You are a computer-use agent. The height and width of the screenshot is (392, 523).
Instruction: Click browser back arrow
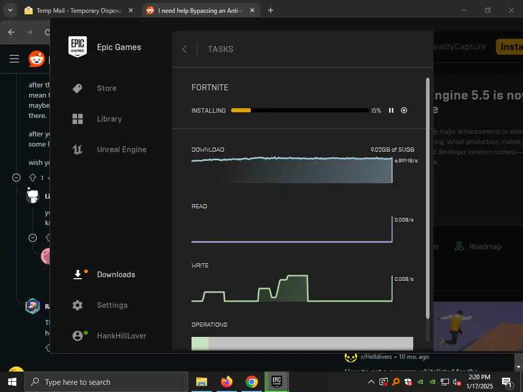point(11,32)
